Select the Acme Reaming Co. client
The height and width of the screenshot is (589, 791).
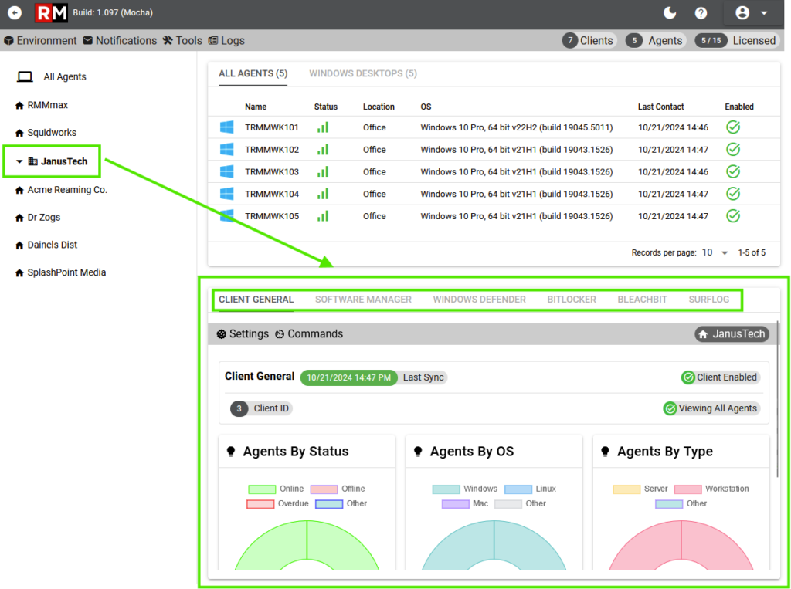tap(61, 190)
